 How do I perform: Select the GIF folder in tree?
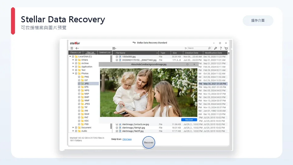pos(86,80)
